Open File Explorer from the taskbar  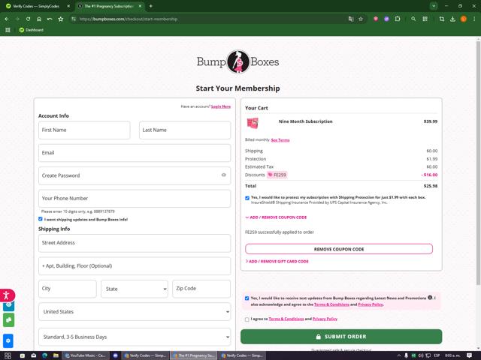pyautogui.click(x=56, y=355)
